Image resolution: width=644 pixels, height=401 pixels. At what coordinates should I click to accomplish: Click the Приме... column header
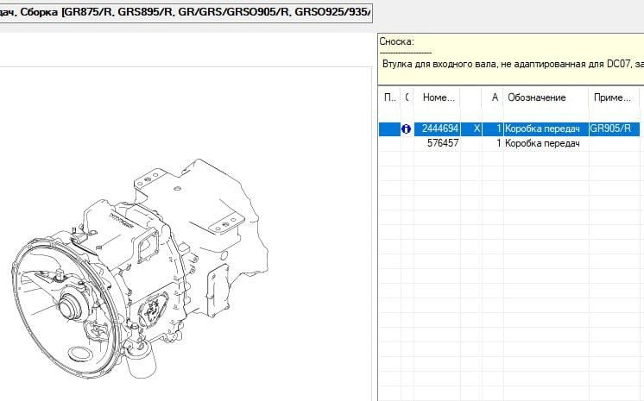[613, 97]
